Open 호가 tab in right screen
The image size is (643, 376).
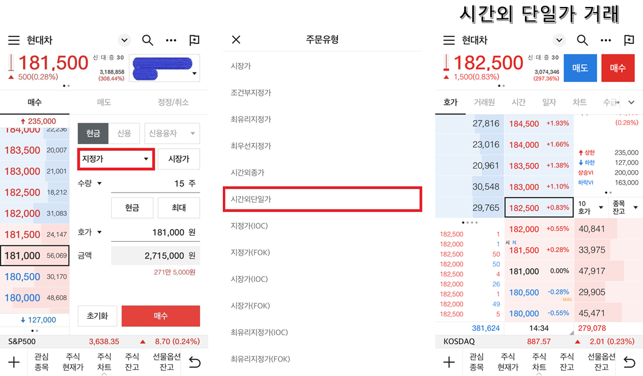(450, 102)
